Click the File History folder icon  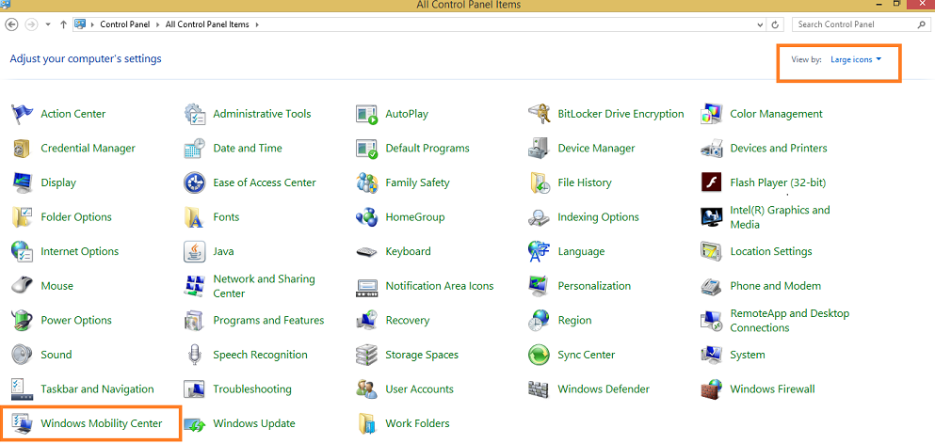(x=539, y=183)
